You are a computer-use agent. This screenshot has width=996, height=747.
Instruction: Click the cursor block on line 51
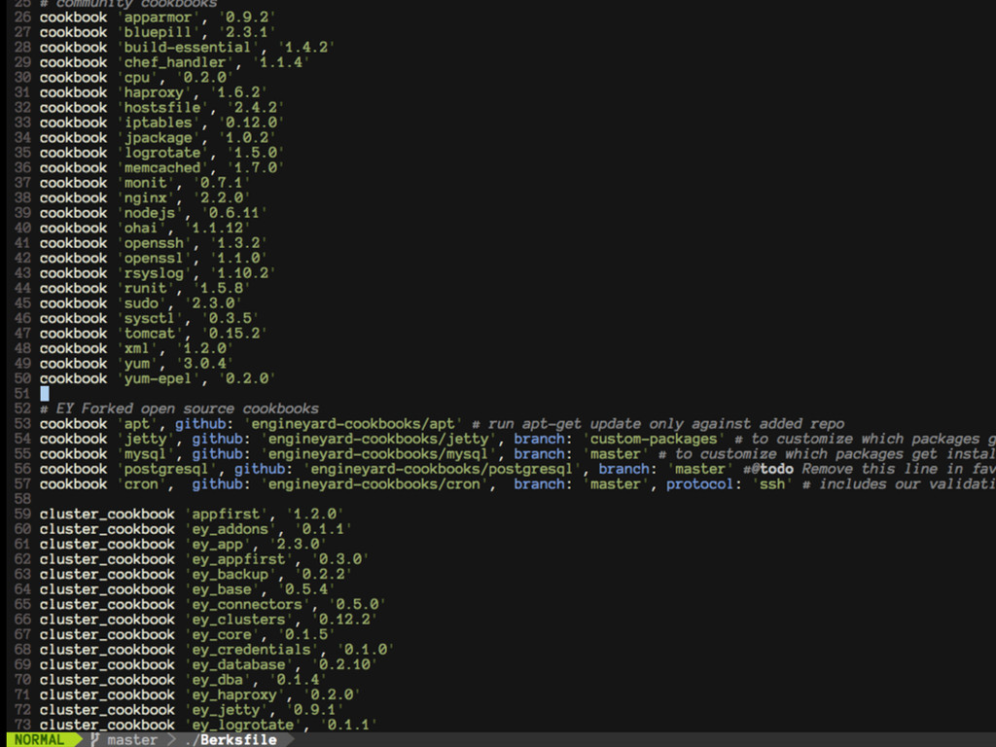point(45,394)
